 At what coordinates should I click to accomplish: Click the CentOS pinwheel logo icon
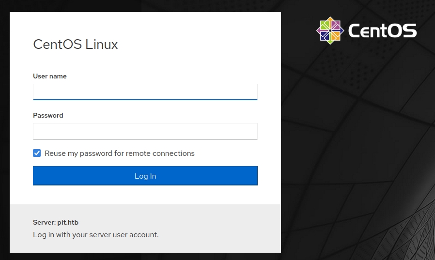330,31
